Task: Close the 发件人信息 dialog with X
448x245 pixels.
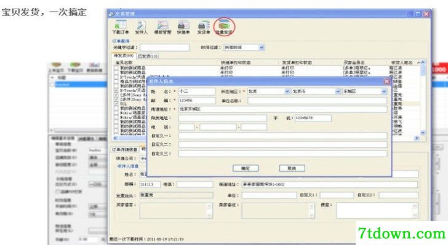Action: pyautogui.click(x=386, y=81)
